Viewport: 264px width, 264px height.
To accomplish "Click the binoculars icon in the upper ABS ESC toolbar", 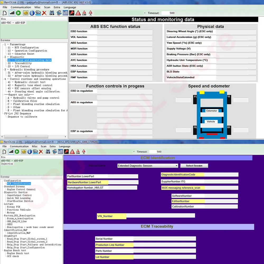I will pyautogui.click(x=52, y=13).
